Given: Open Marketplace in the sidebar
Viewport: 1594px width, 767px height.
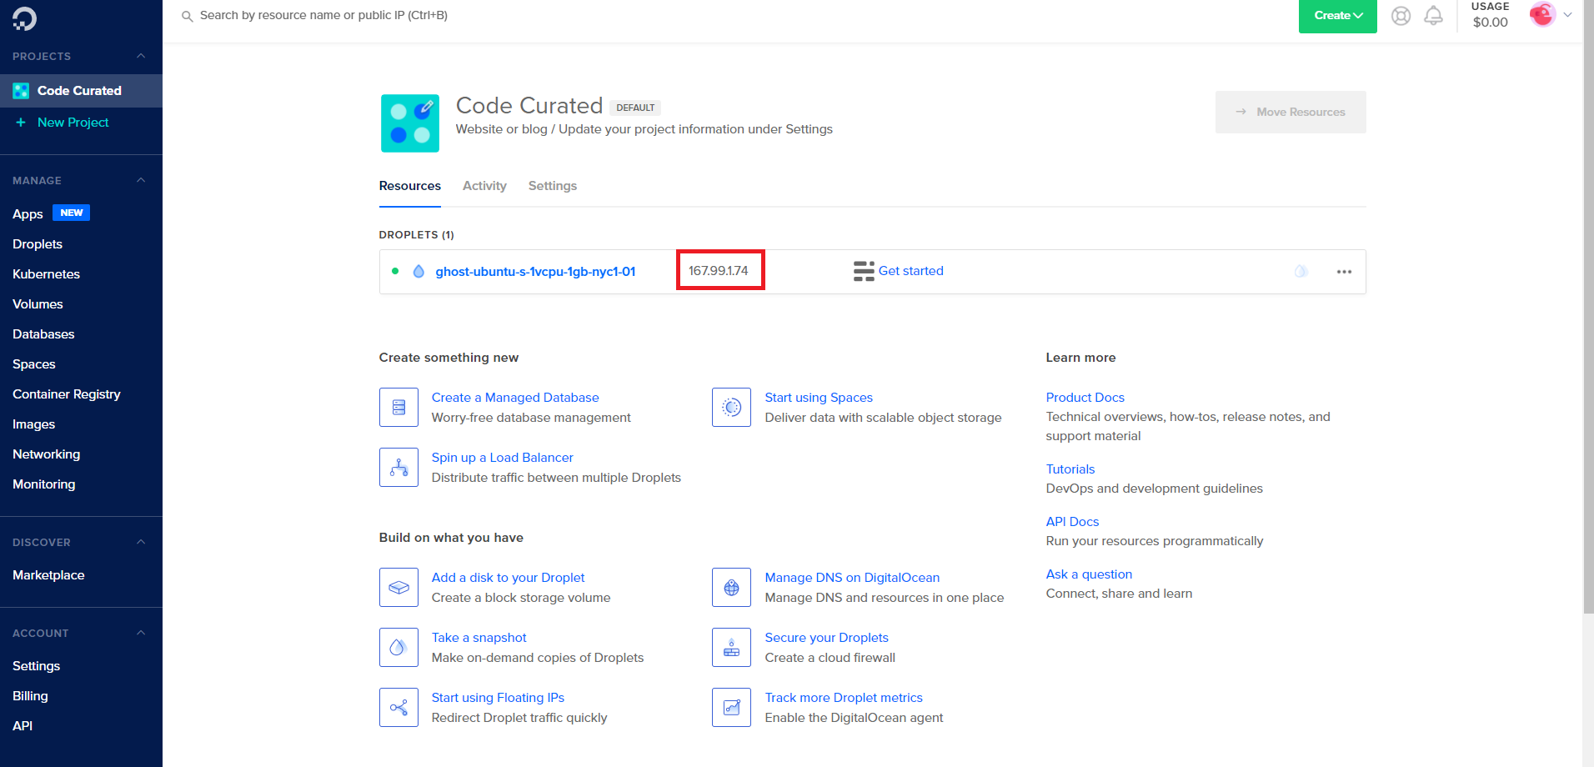Looking at the screenshot, I should [x=48, y=575].
